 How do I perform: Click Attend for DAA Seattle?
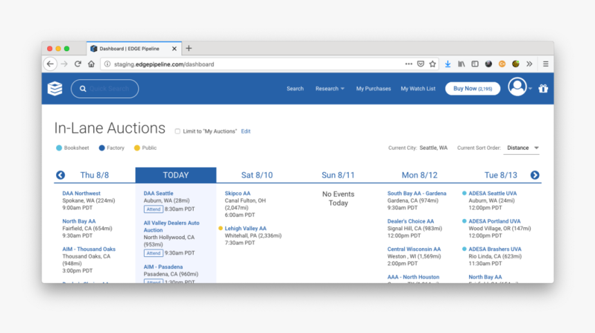click(154, 209)
